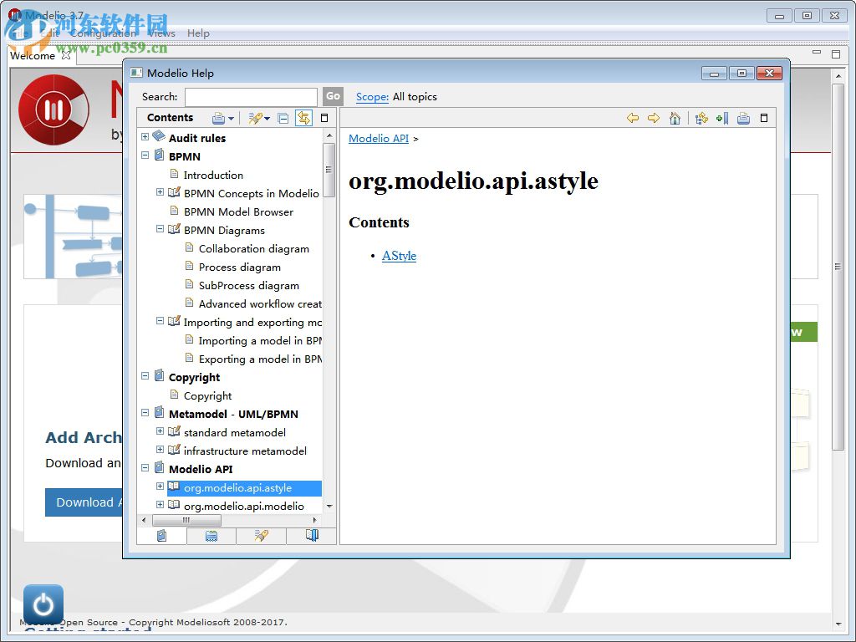856x642 pixels.
Task: Click the Bookmark Document icon
Action: (x=722, y=118)
